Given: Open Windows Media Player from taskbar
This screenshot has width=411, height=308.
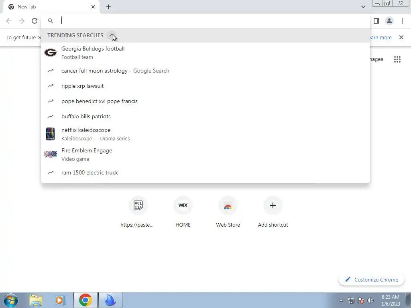Looking at the screenshot, I should click(60, 300).
